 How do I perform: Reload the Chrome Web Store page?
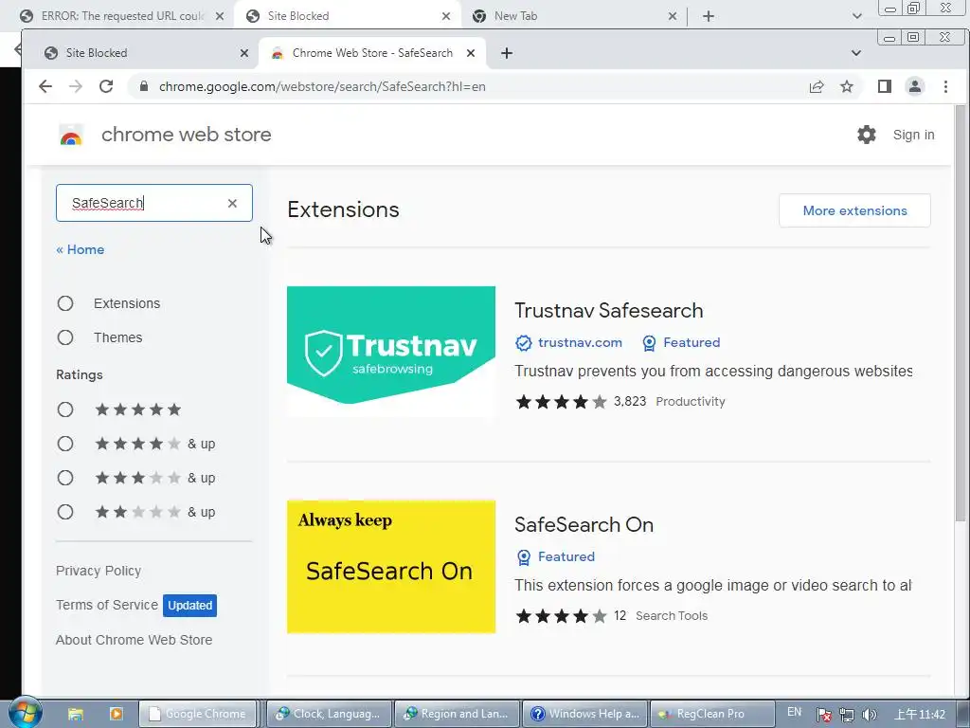pos(106,86)
